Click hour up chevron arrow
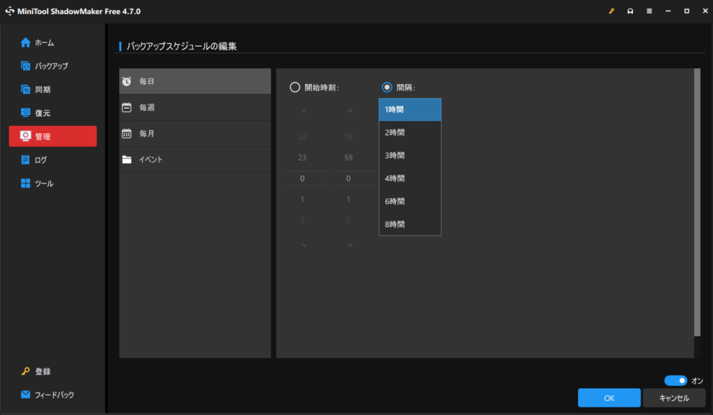 304,111
